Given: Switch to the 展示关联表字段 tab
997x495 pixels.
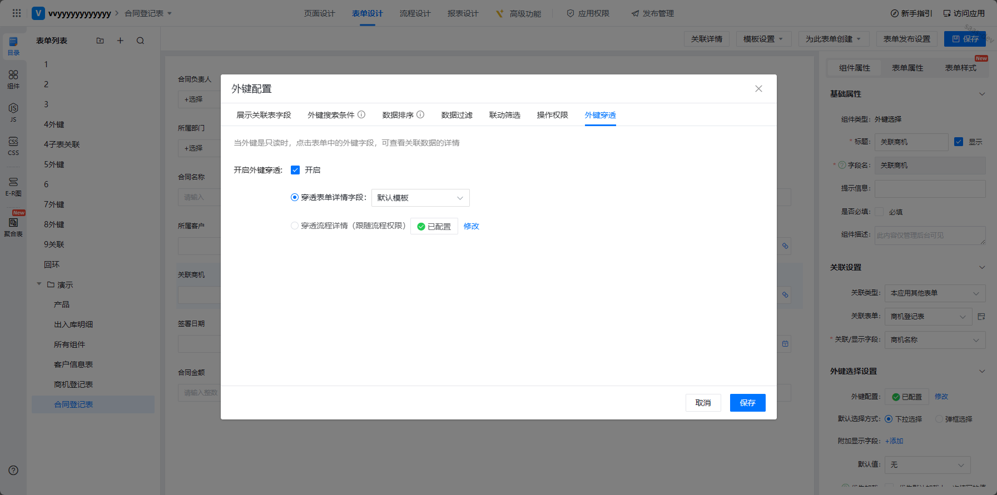Looking at the screenshot, I should (x=264, y=115).
